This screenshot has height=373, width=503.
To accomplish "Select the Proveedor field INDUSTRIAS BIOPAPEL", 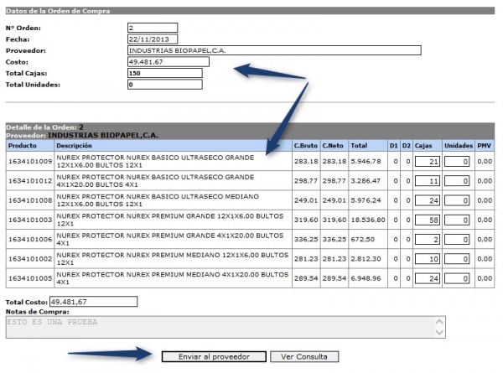I will (x=274, y=50).
